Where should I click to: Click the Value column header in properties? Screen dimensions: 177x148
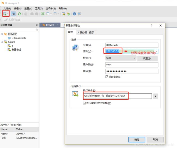[x=27, y=129]
